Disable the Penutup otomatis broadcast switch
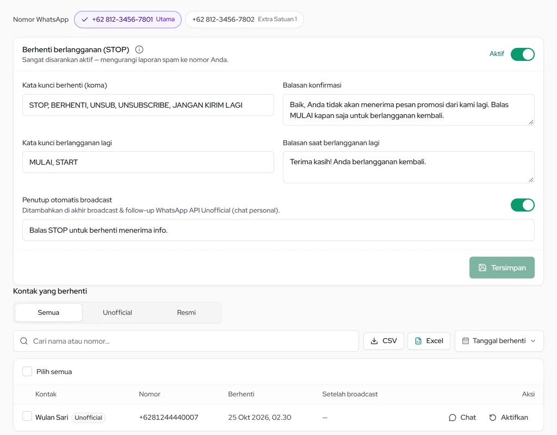The image size is (557, 435). tap(523, 205)
